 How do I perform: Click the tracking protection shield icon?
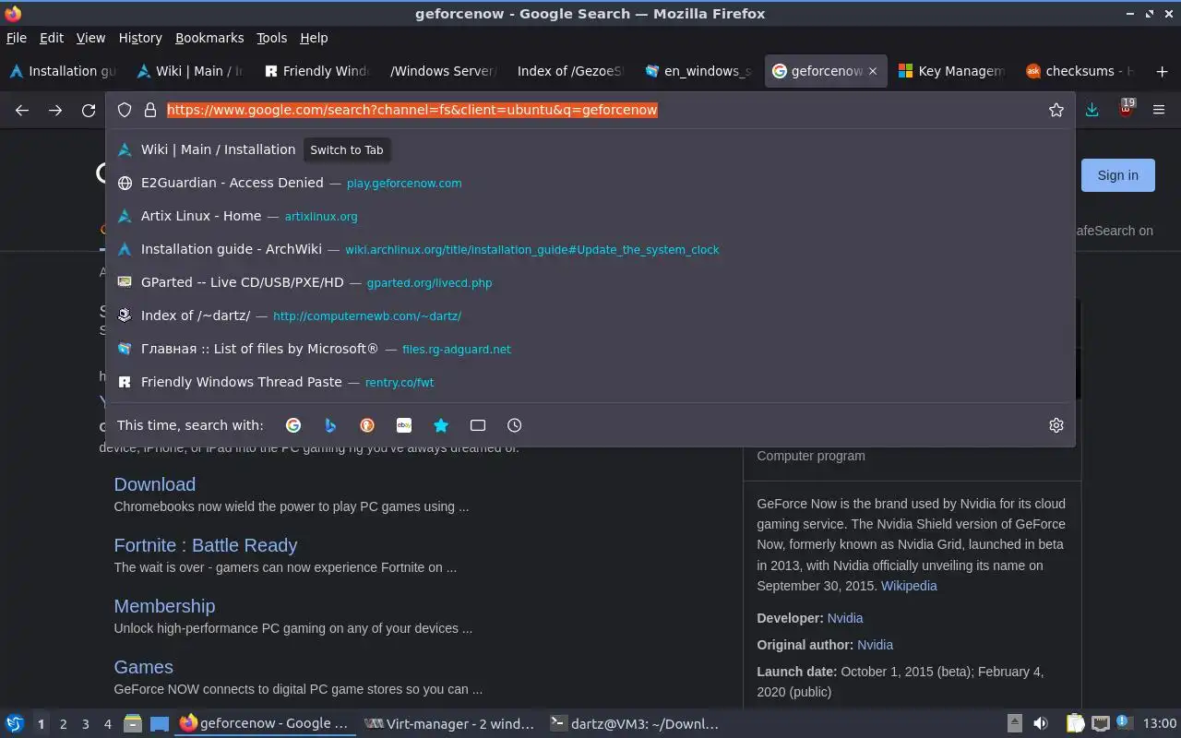125,110
